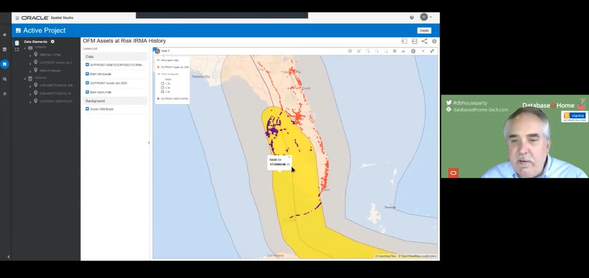Collapse IRMA Windswath group in map legend

158,74
